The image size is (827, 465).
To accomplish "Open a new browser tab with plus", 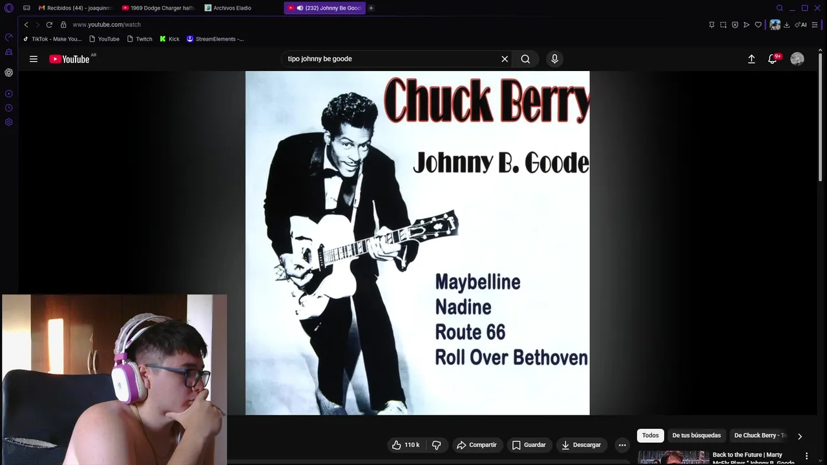I will tap(371, 8).
